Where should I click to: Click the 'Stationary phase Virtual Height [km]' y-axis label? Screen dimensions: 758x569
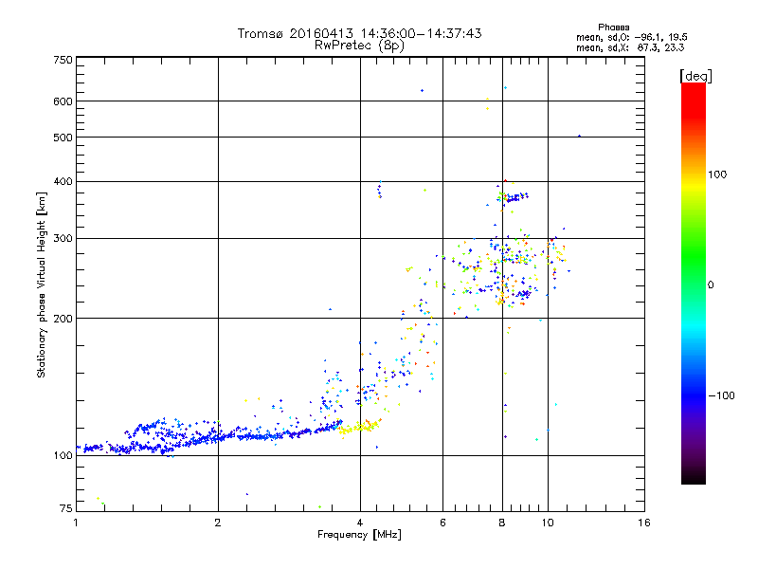pyautogui.click(x=41, y=285)
